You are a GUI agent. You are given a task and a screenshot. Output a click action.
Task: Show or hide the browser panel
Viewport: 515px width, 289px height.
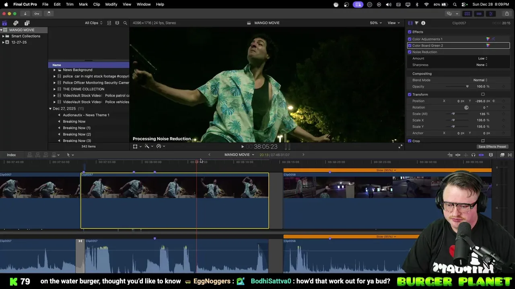tap(467, 14)
